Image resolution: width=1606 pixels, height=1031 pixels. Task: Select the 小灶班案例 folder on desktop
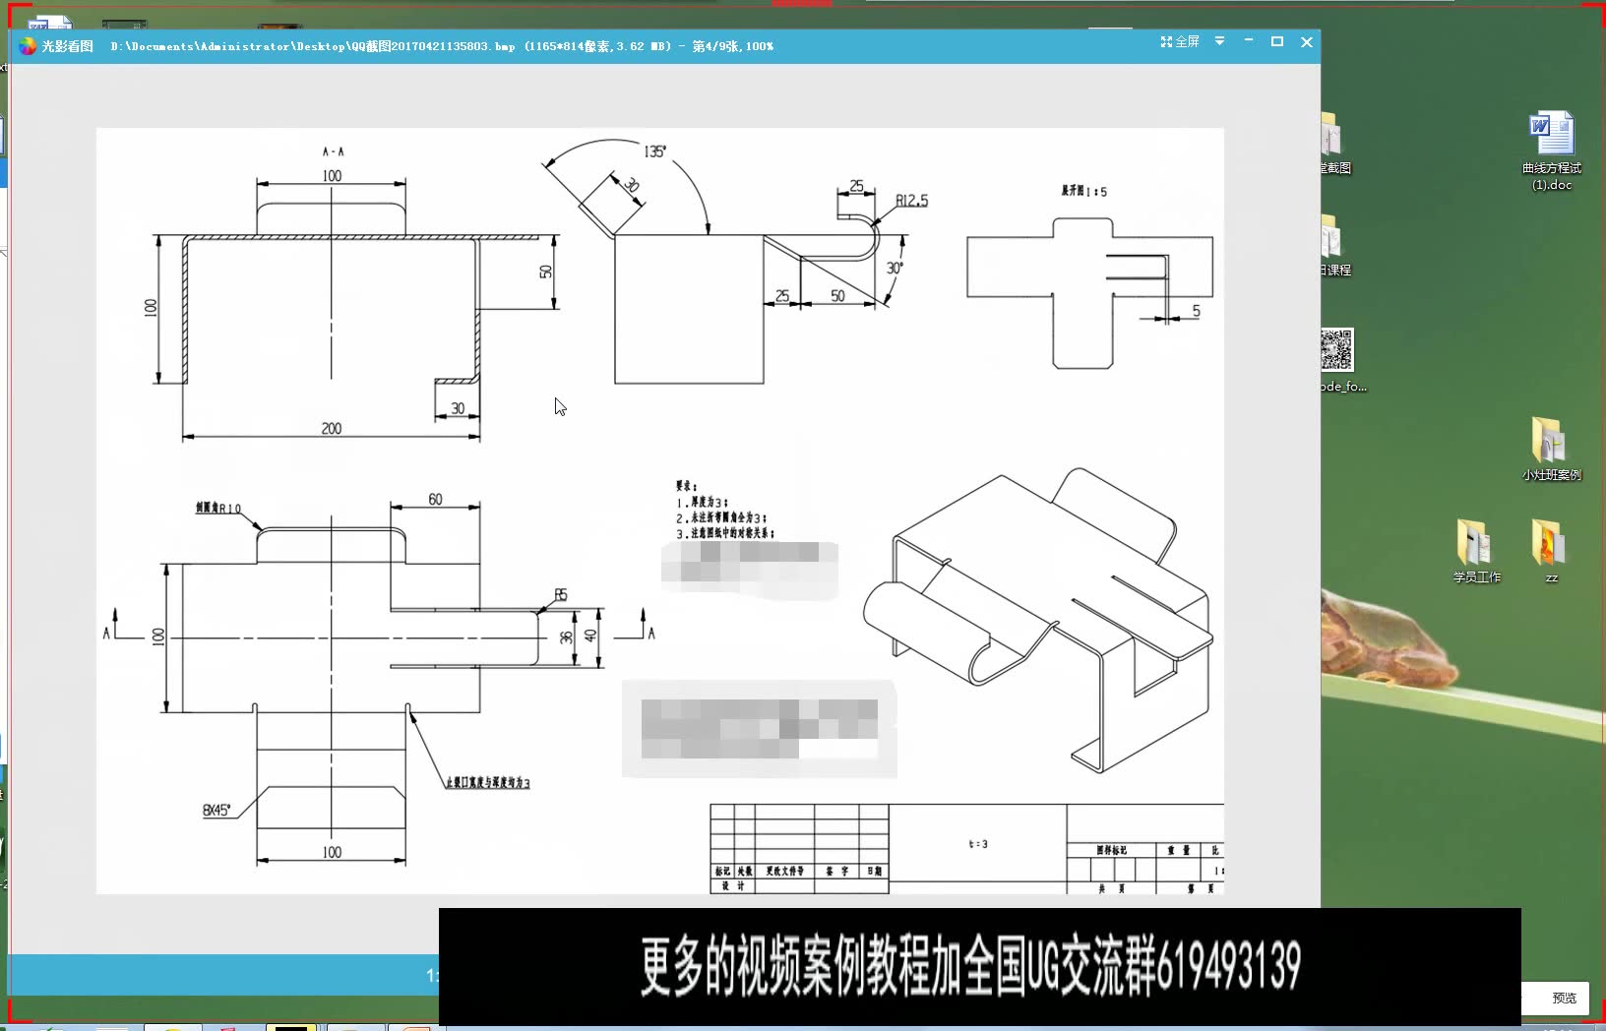click(x=1551, y=449)
